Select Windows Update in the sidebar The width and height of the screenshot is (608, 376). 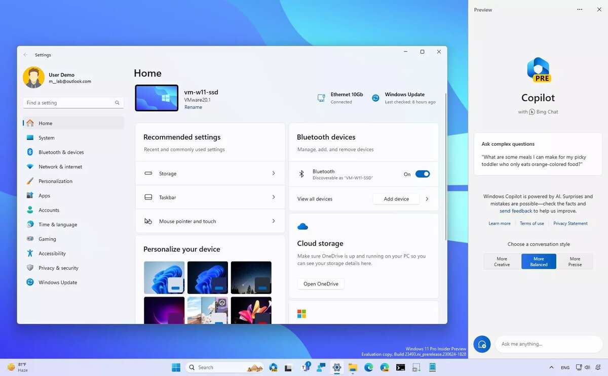(56, 282)
